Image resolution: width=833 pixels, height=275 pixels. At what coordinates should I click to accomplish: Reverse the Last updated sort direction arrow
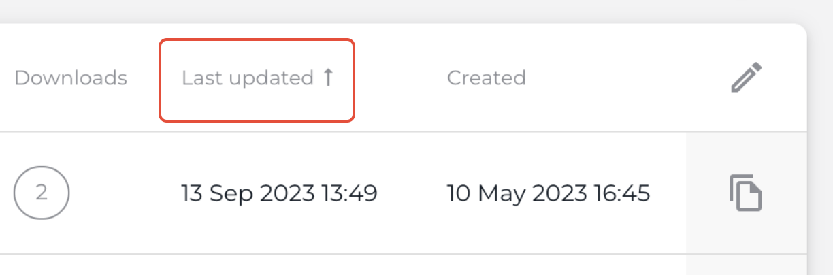click(328, 78)
